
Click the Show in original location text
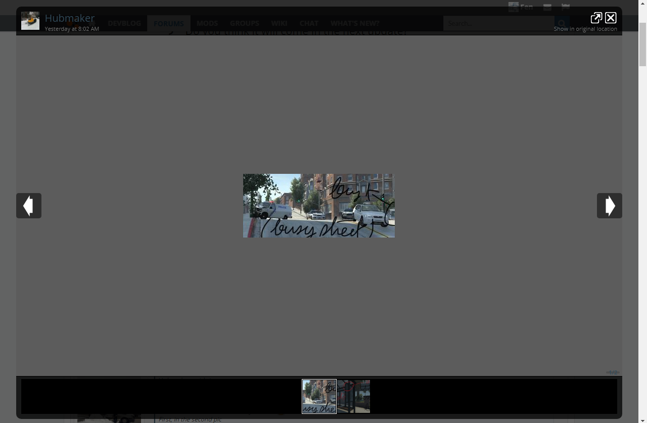[585, 29]
